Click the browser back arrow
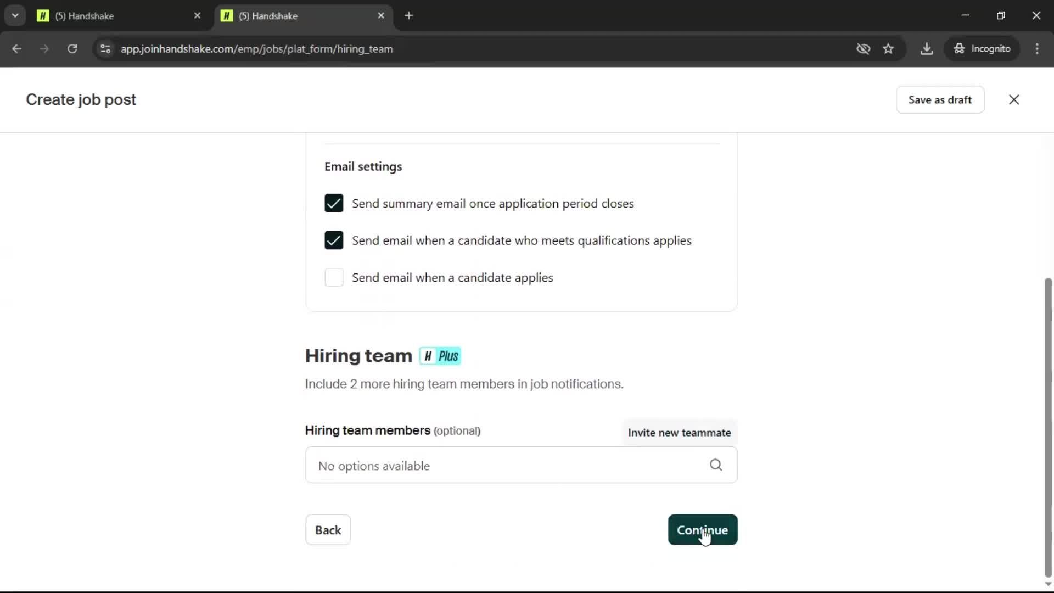This screenshot has width=1054, height=593. click(16, 49)
